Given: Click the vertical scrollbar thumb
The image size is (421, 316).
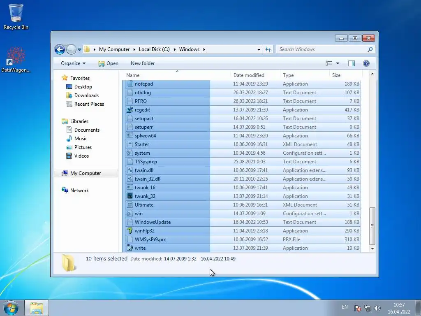Looking at the screenshot, I should tap(372, 226).
